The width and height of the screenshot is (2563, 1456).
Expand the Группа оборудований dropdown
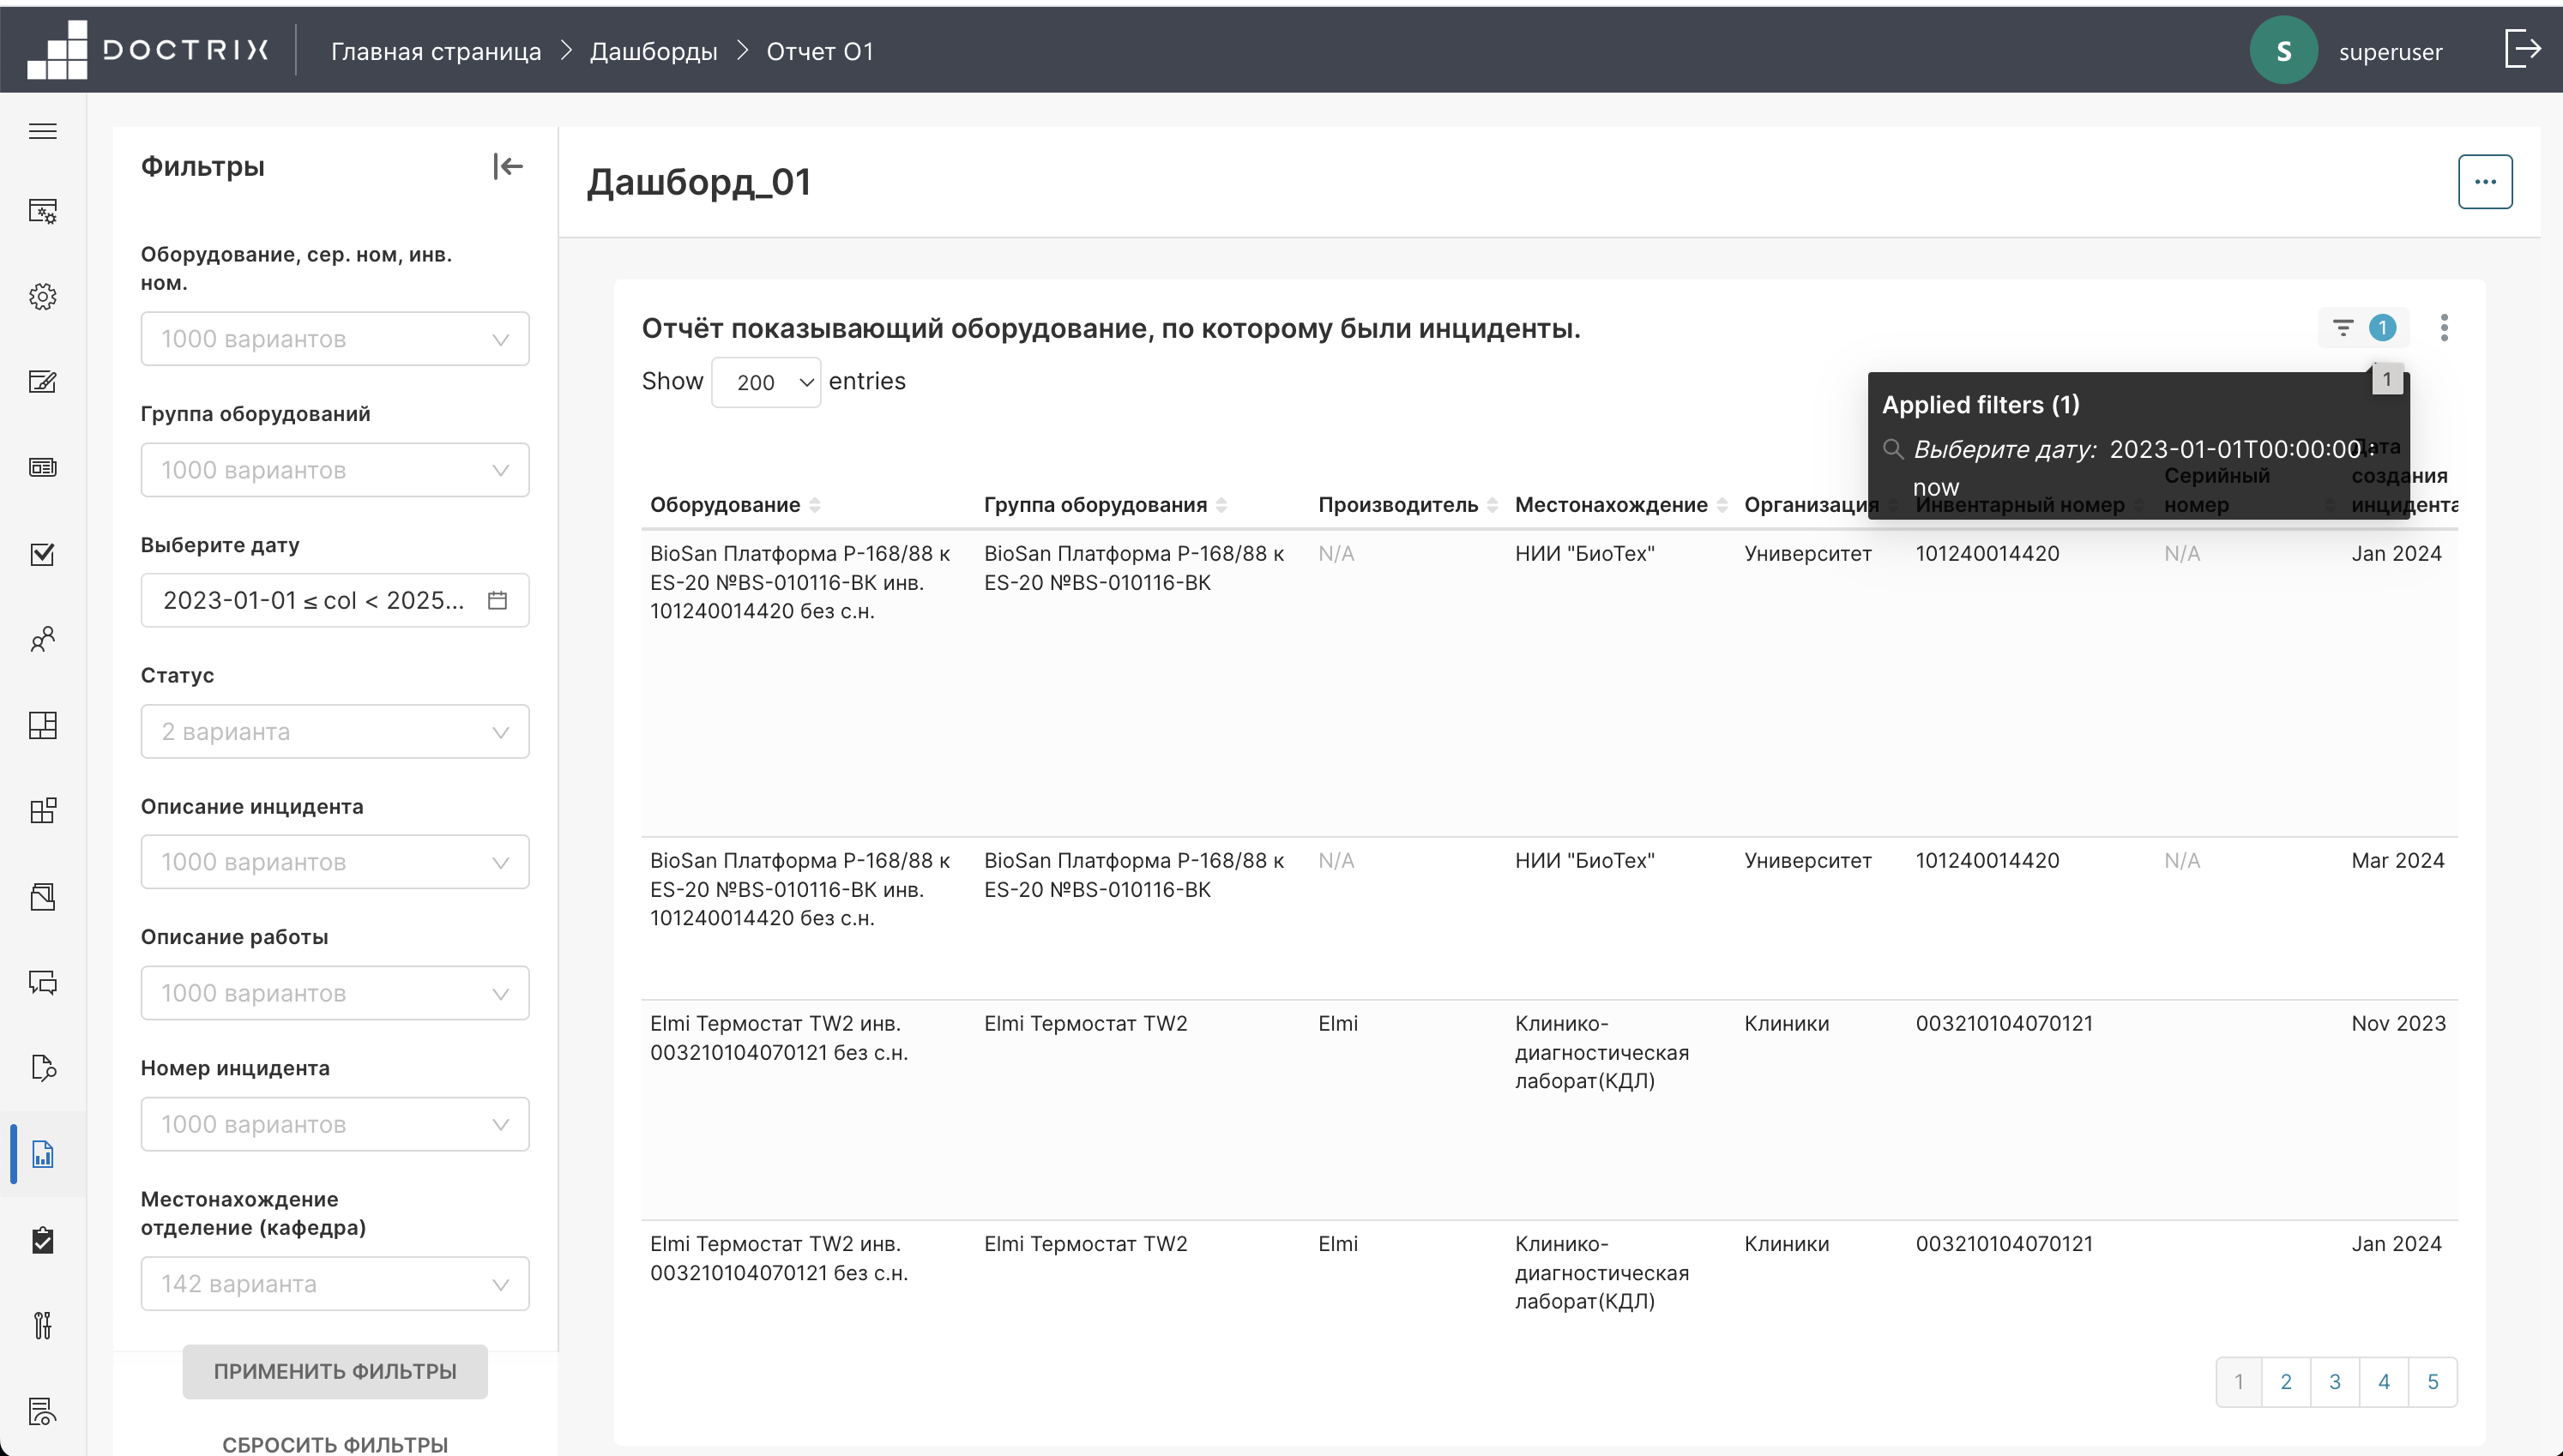pos(334,470)
